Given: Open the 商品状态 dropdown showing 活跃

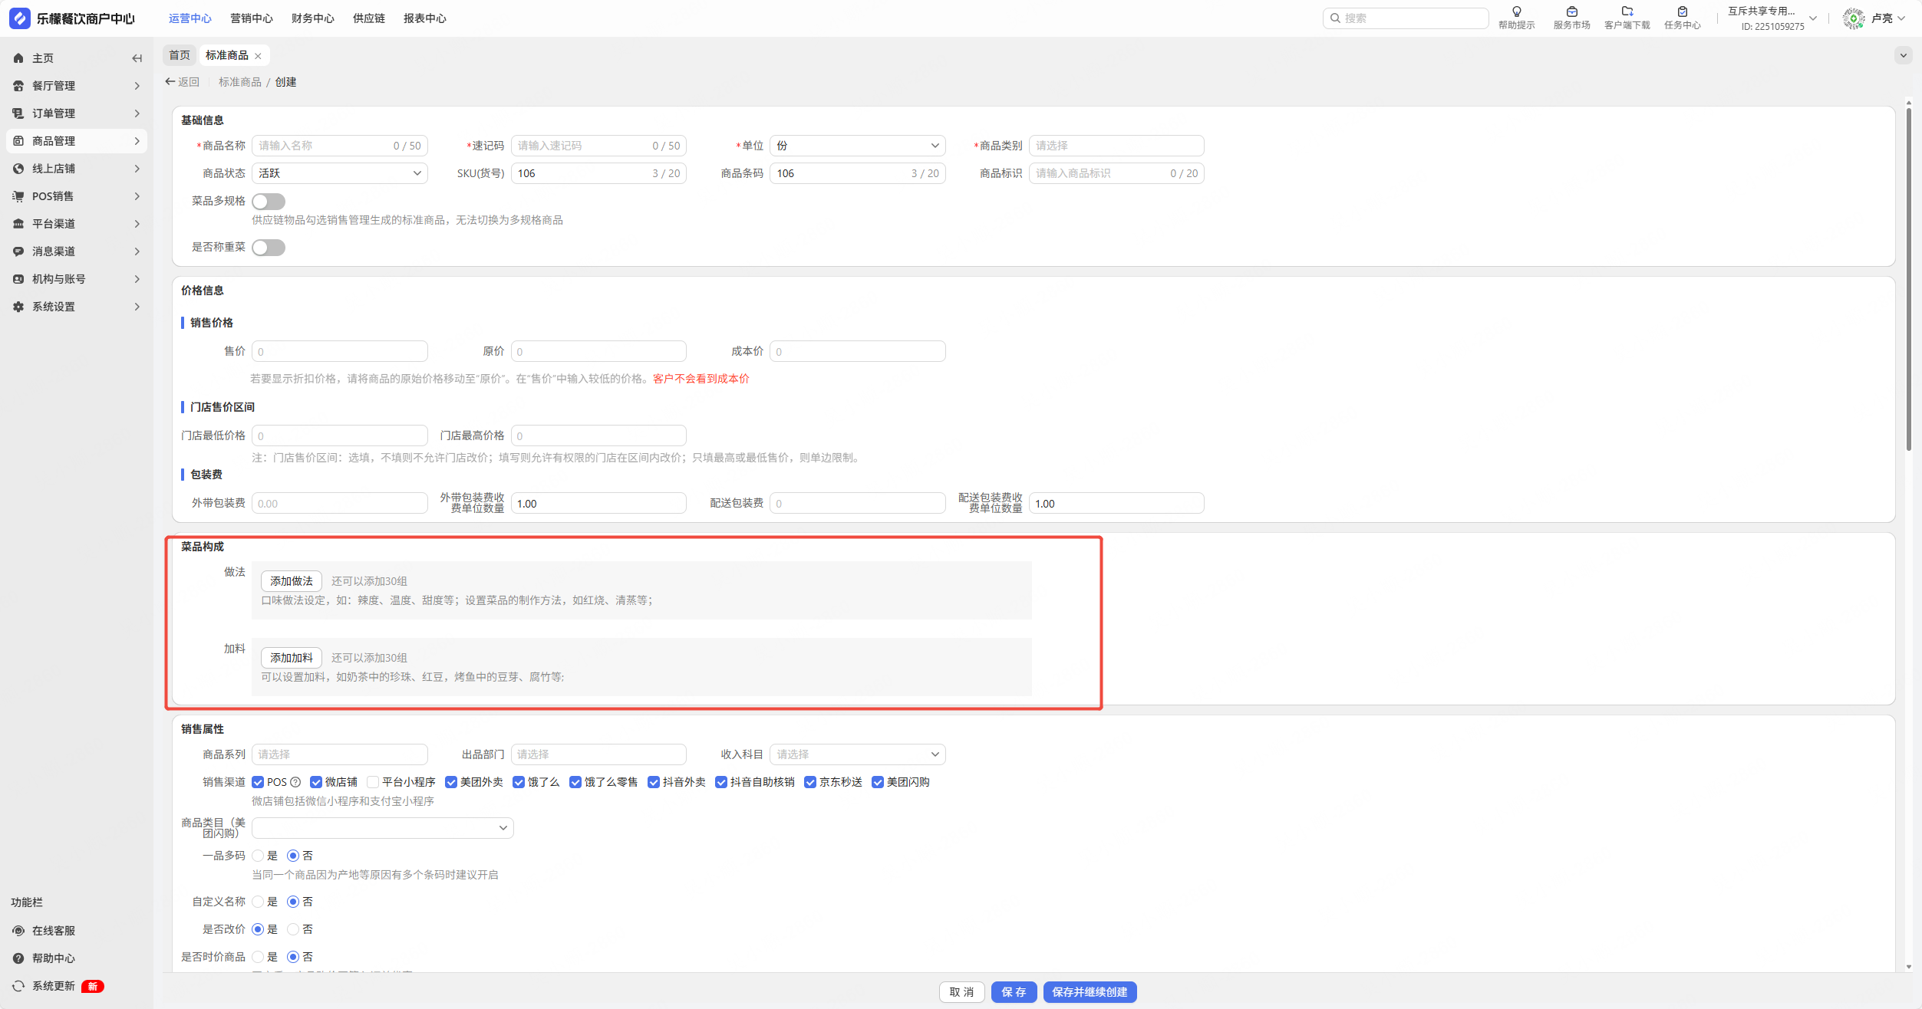Looking at the screenshot, I should click(x=339, y=173).
